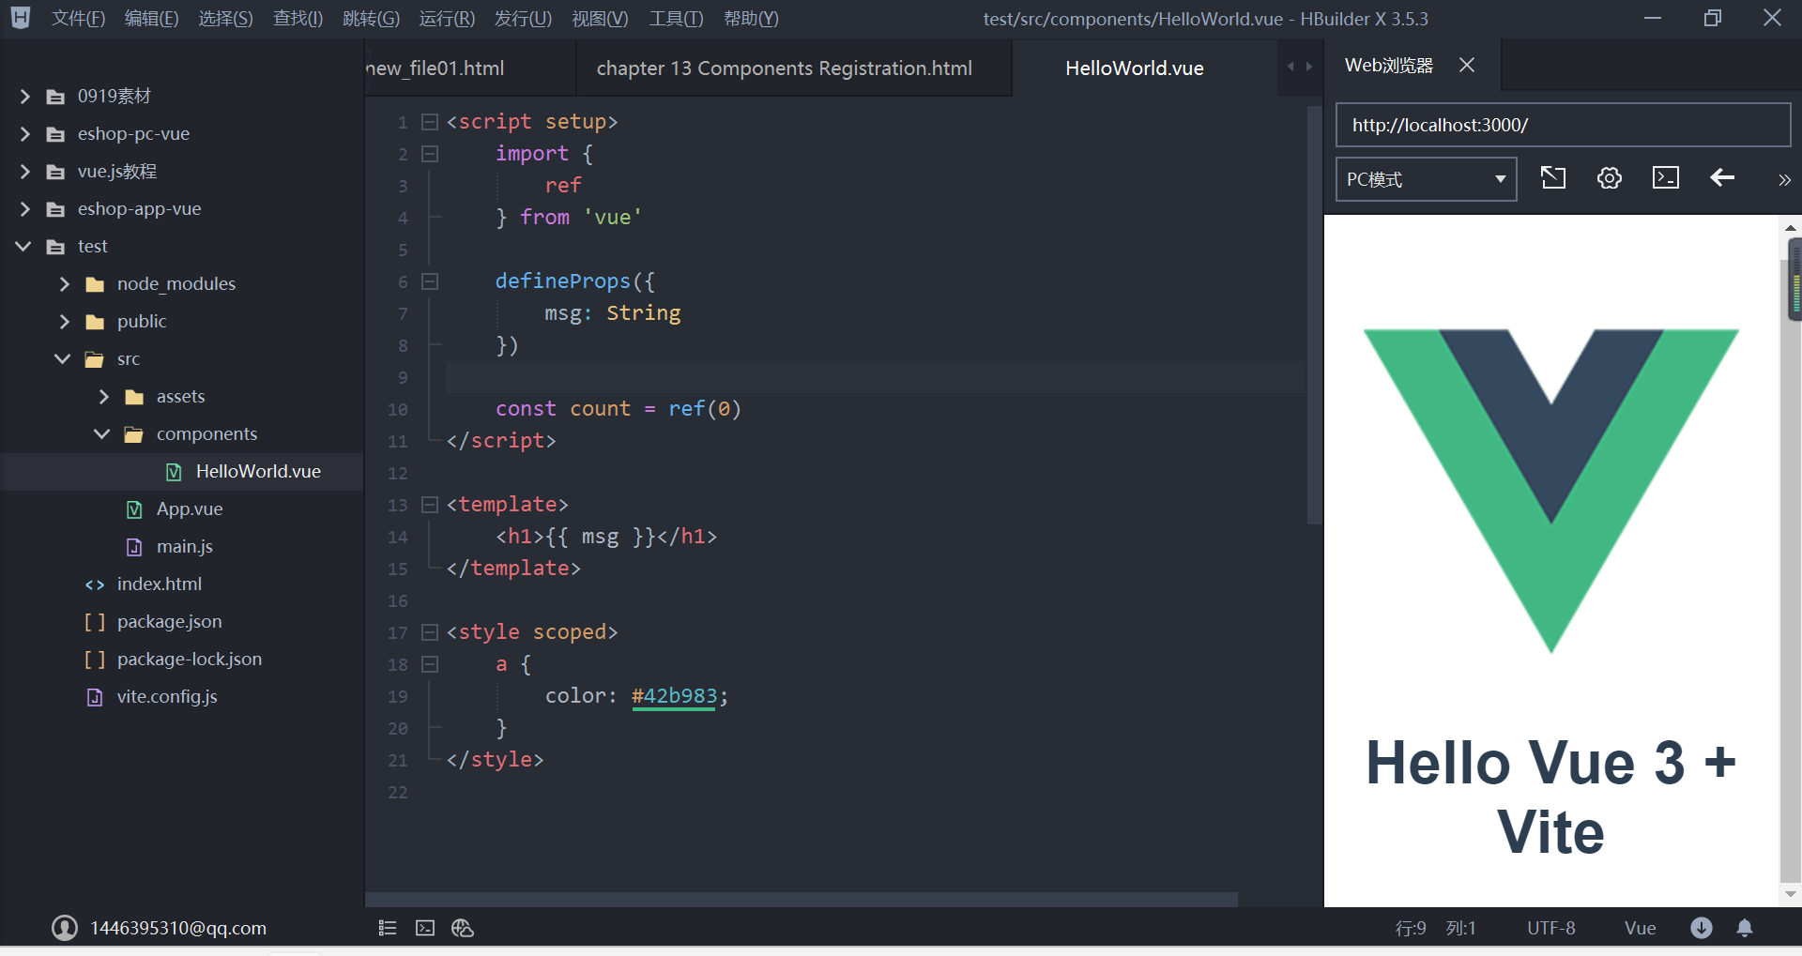Click the vite.config.js file icon
The image size is (1802, 956).
pos(95,697)
